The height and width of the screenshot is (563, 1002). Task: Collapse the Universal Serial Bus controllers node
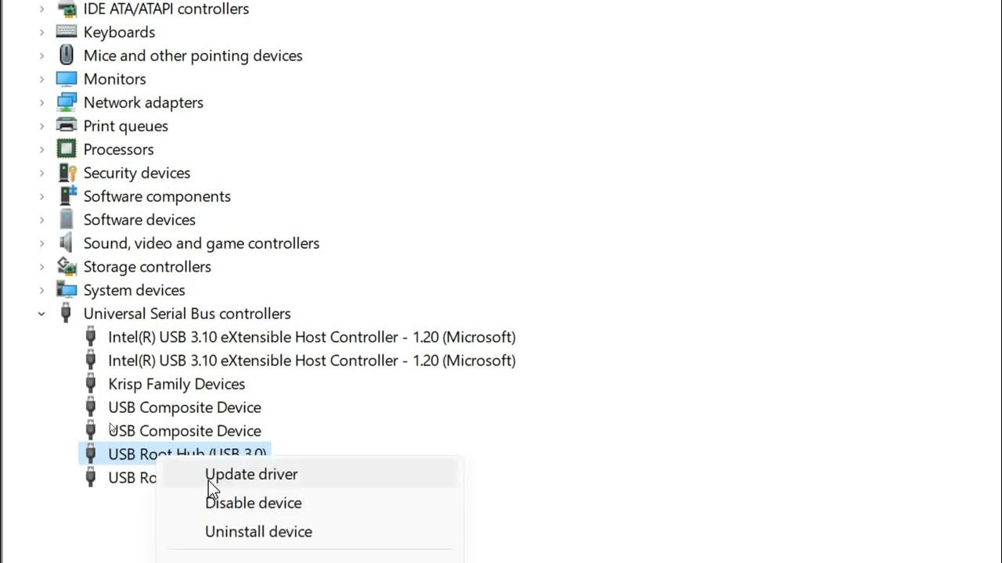[41, 314]
